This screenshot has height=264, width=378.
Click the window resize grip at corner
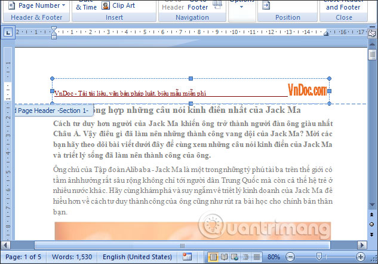tap(374, 260)
